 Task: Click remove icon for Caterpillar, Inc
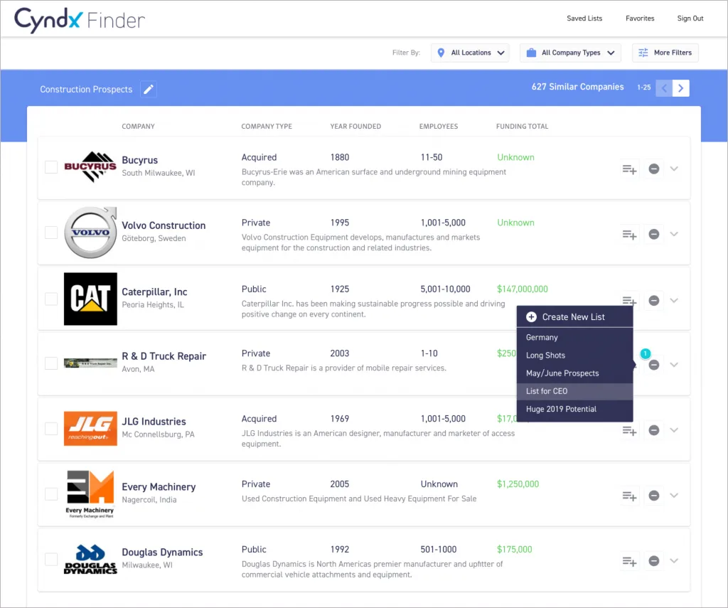click(654, 301)
